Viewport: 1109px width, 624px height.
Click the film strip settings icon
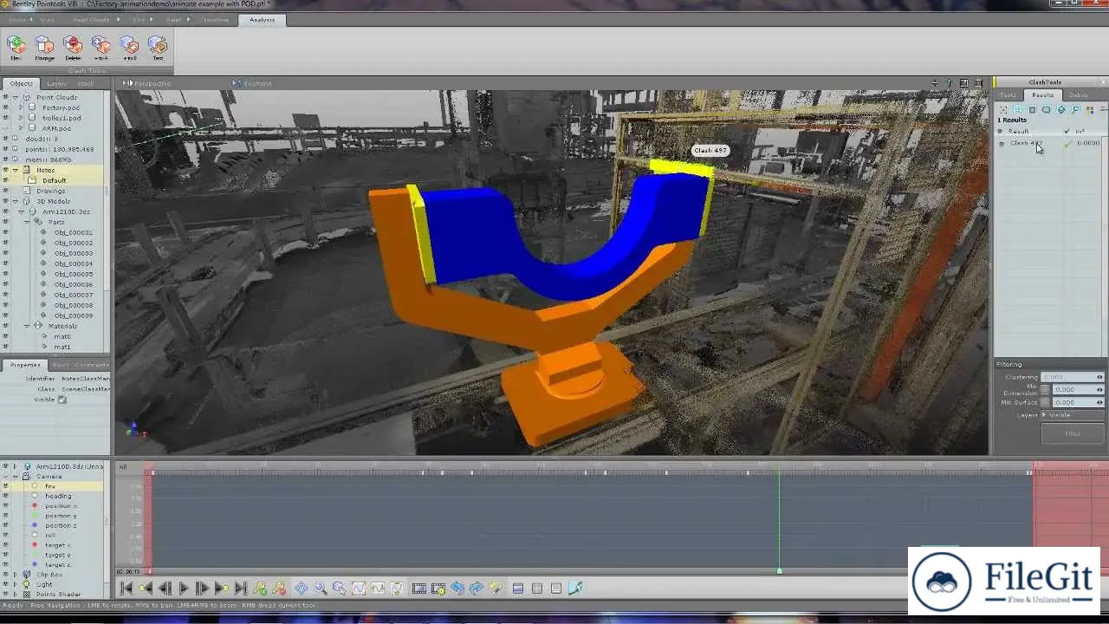[x=438, y=588]
